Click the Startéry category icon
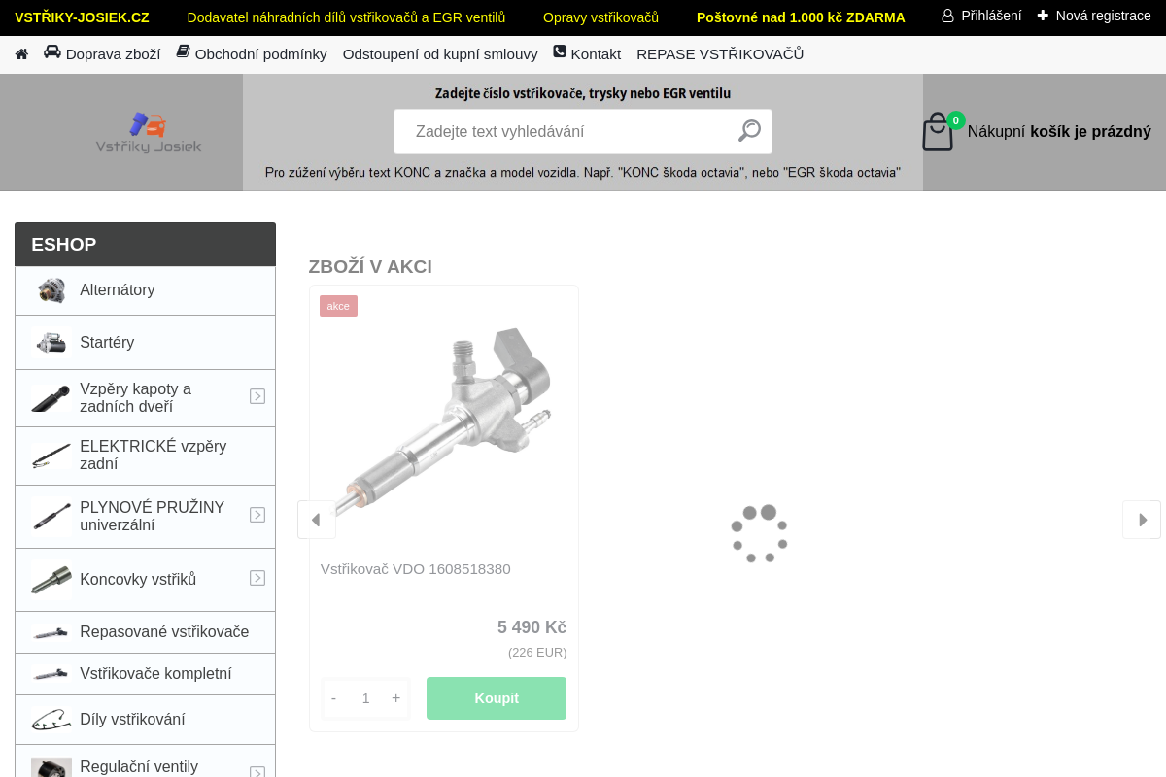Image resolution: width=1166 pixels, height=777 pixels. coord(51,342)
